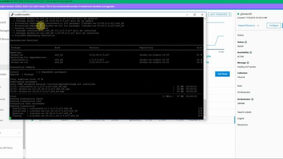Click Arch column header in terminal table
This screenshot has width=283, height=159.
(x=57, y=48)
